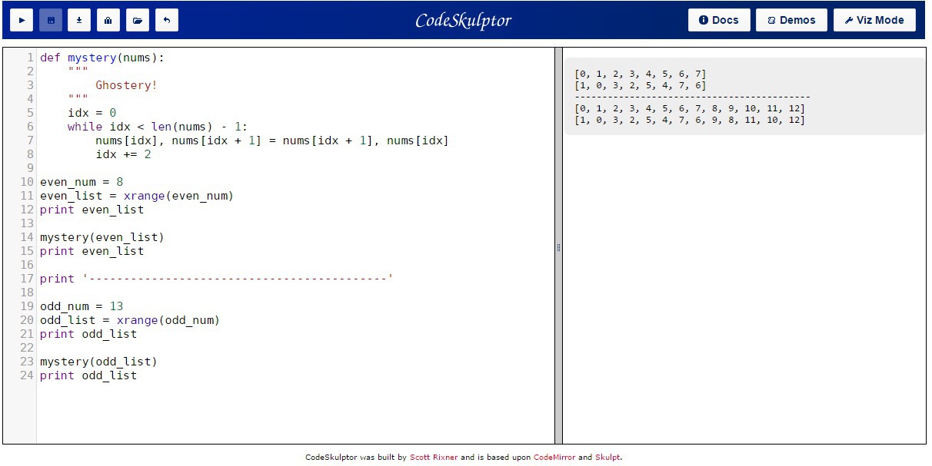Click the 'while idx < len(nums) - 1:' line
The width and height of the screenshot is (932, 466).
tap(158, 127)
